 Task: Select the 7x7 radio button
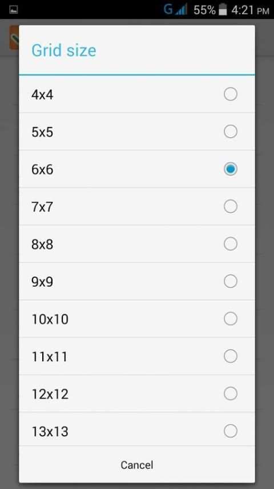pos(231,207)
